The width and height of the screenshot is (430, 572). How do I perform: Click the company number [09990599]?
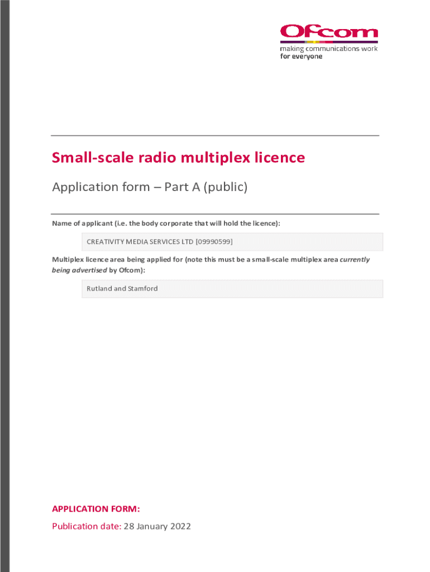pos(213,242)
